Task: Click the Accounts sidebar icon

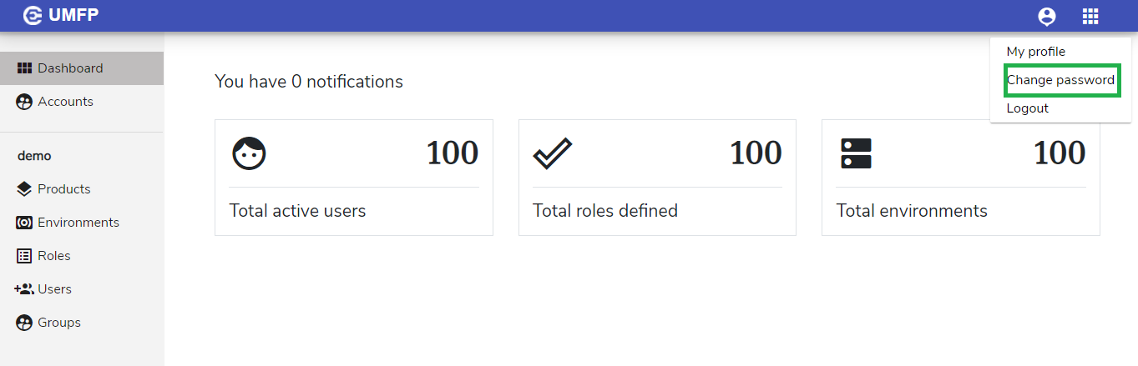Action: pos(24,102)
